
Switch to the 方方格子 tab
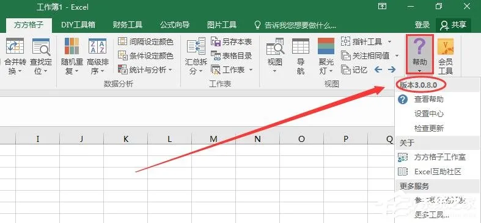pos(29,25)
